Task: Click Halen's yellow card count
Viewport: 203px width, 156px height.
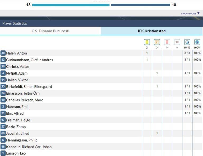Action: (x=147, y=53)
